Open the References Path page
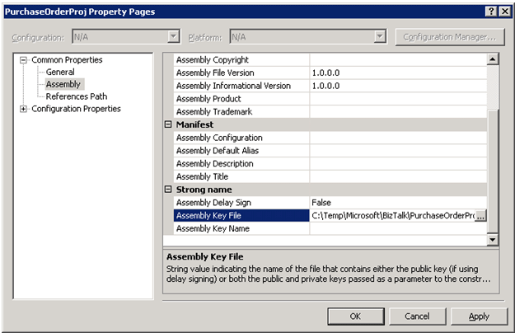 [76, 96]
